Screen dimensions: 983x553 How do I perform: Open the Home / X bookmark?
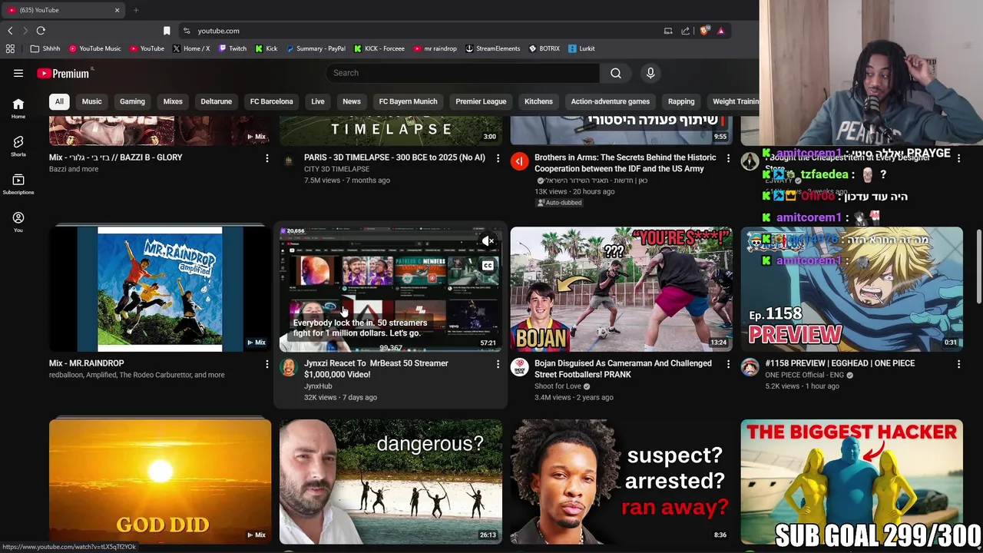coord(190,48)
